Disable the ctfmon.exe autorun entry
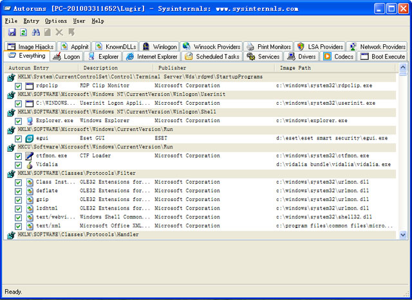The image size is (412, 300). point(18,156)
